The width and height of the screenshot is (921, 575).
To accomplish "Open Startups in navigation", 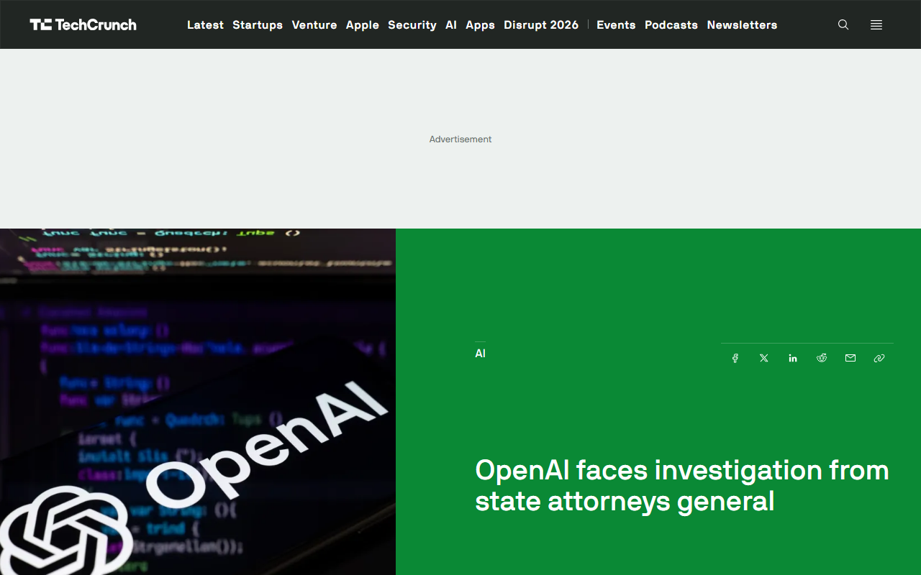I will pyautogui.click(x=258, y=24).
